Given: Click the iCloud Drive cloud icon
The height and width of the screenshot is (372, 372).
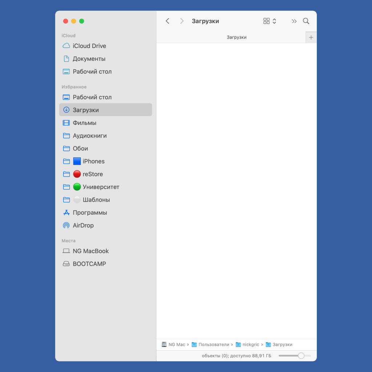Looking at the screenshot, I should (66, 45).
